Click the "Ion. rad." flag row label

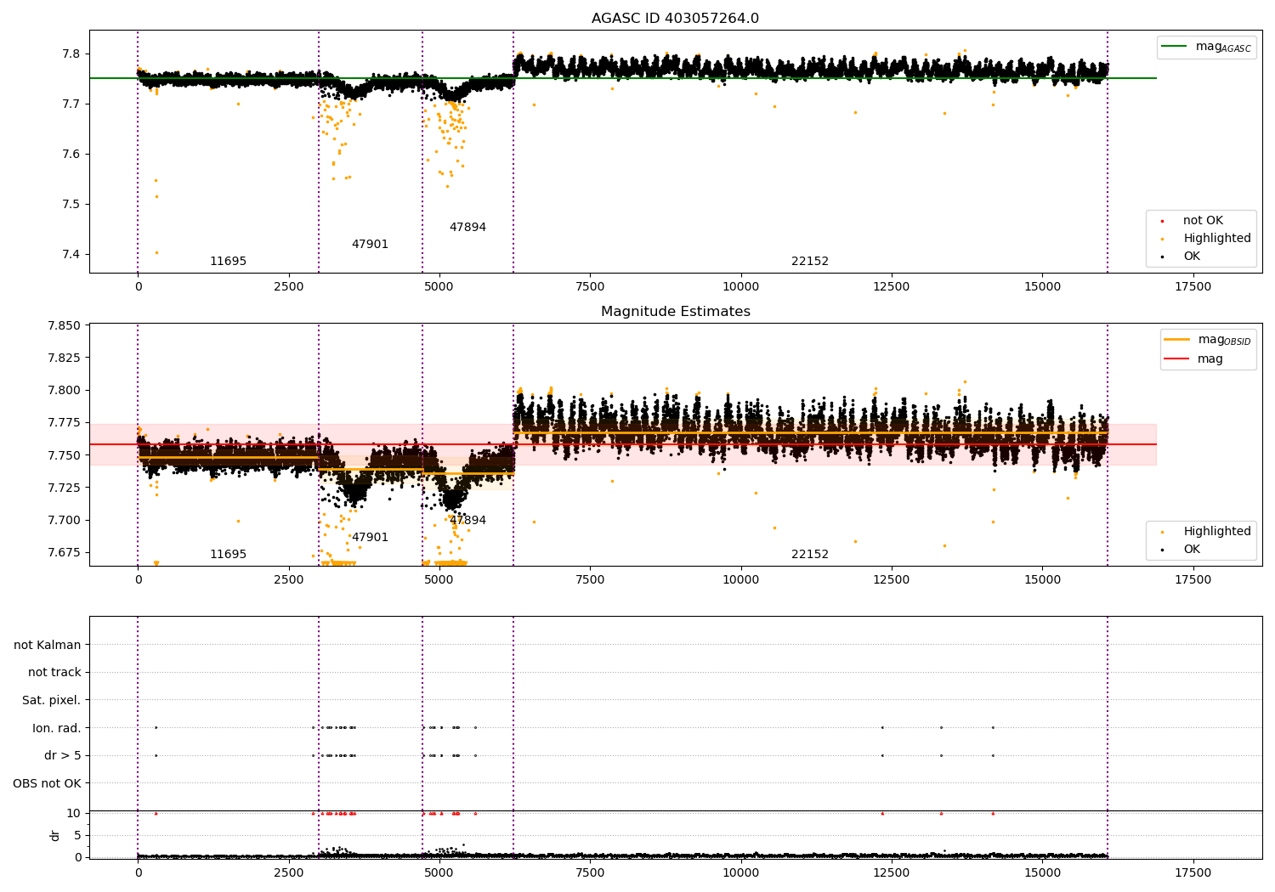click(x=57, y=728)
